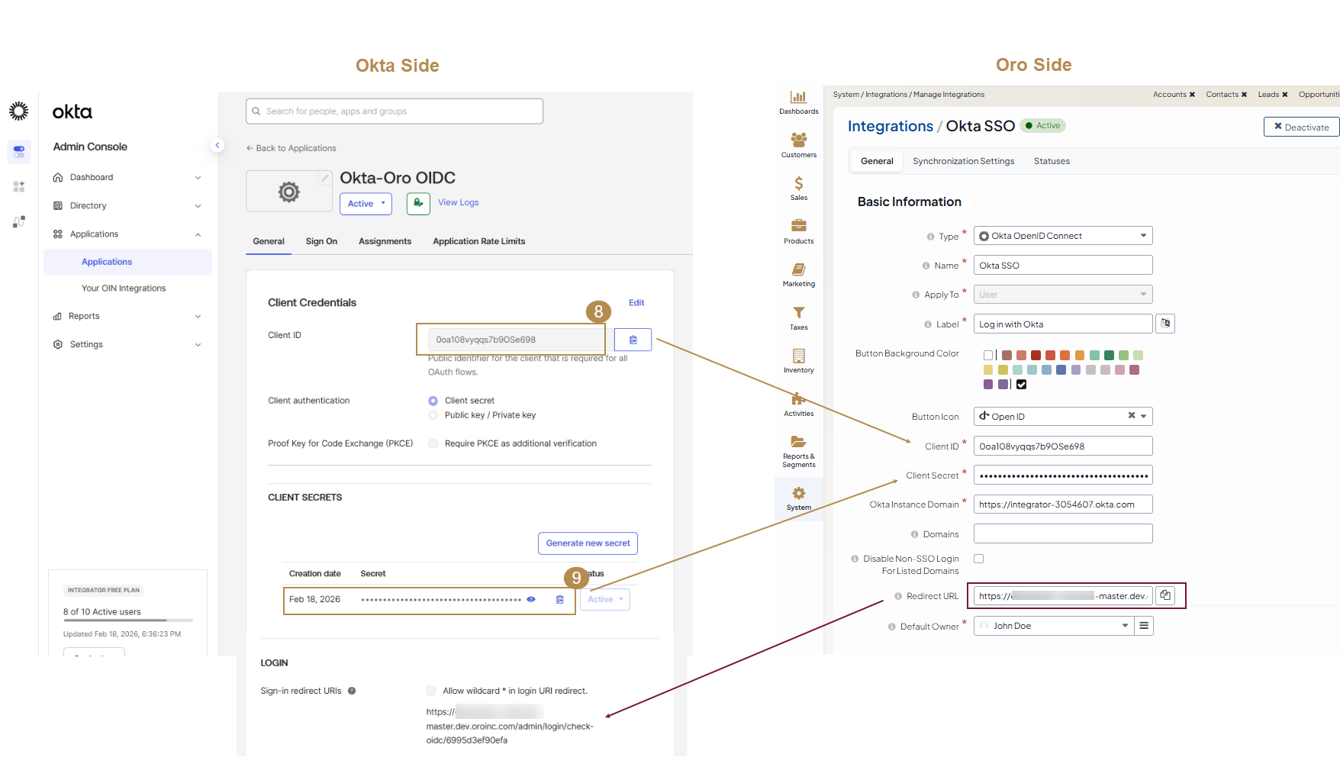Image resolution: width=1340 pixels, height=780 pixels.
Task: Collapse the Okta sidebar with arrow button
Action: tap(217, 145)
